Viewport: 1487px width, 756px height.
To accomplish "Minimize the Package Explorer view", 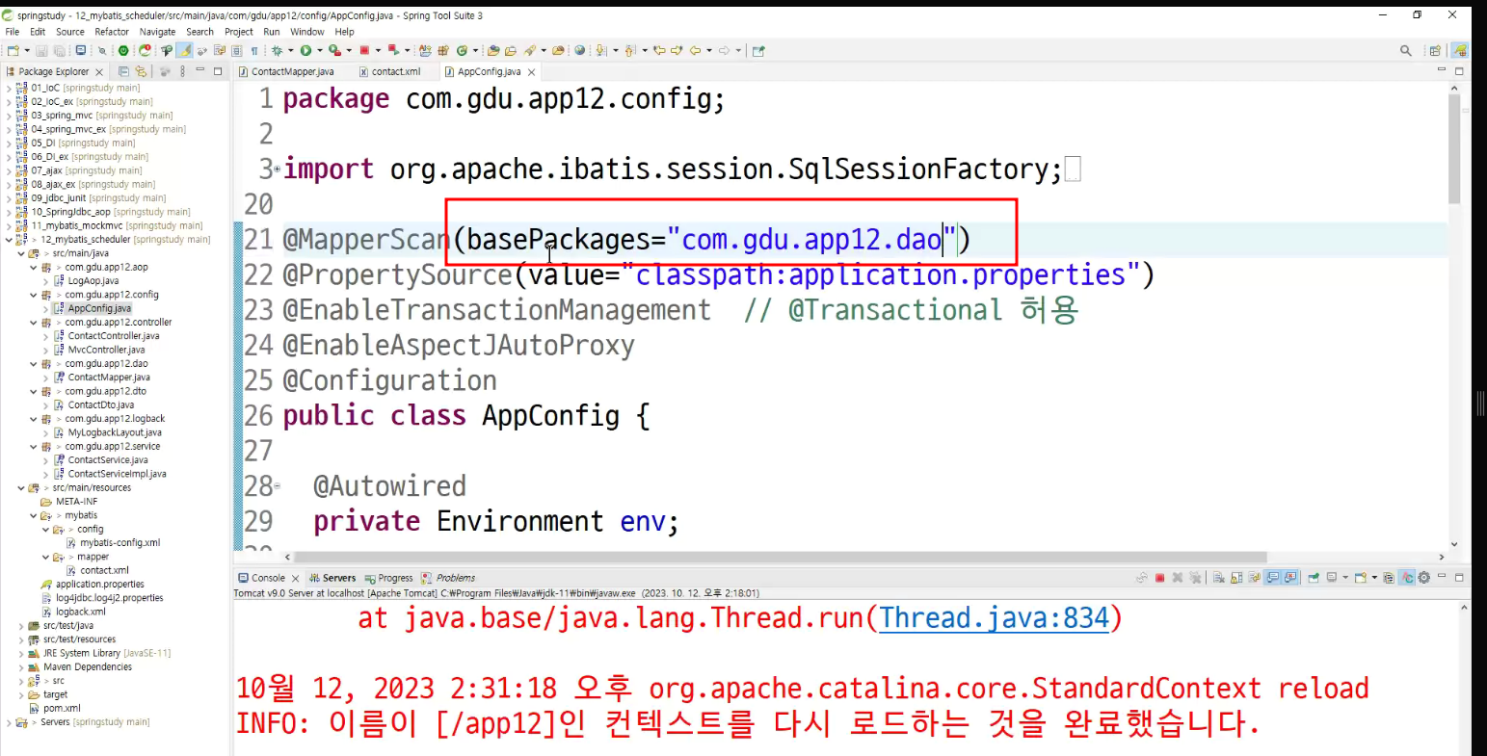I will click(200, 70).
